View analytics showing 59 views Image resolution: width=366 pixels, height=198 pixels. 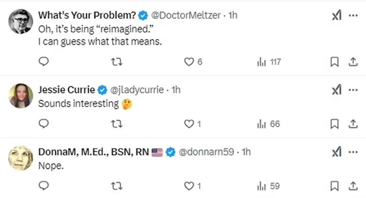click(x=268, y=186)
